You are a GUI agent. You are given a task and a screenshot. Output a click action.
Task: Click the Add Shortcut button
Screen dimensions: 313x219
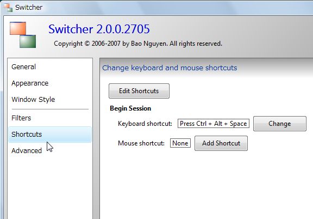pos(221,143)
